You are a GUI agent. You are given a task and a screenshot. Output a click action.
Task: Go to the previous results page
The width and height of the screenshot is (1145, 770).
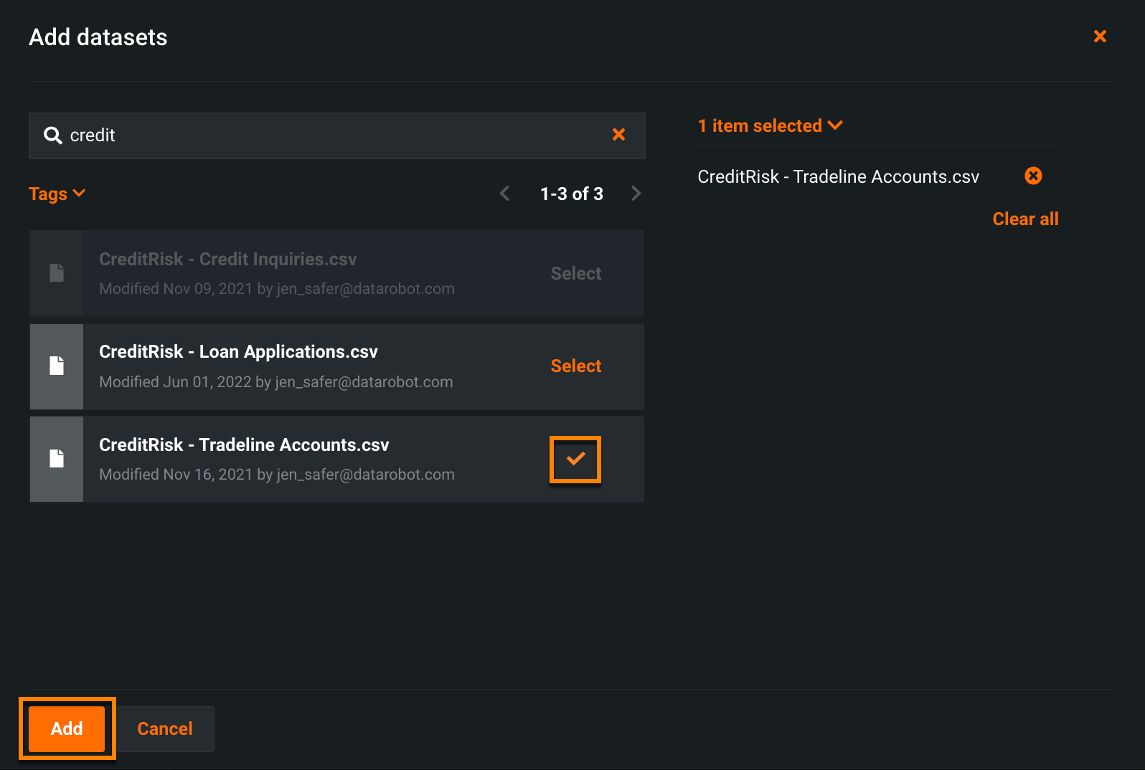505,194
